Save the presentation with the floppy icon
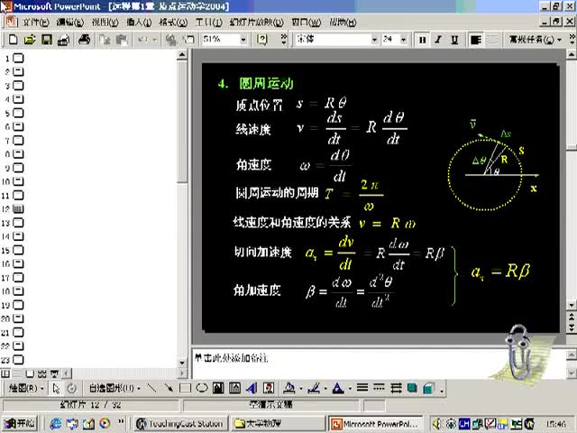 click(x=47, y=40)
